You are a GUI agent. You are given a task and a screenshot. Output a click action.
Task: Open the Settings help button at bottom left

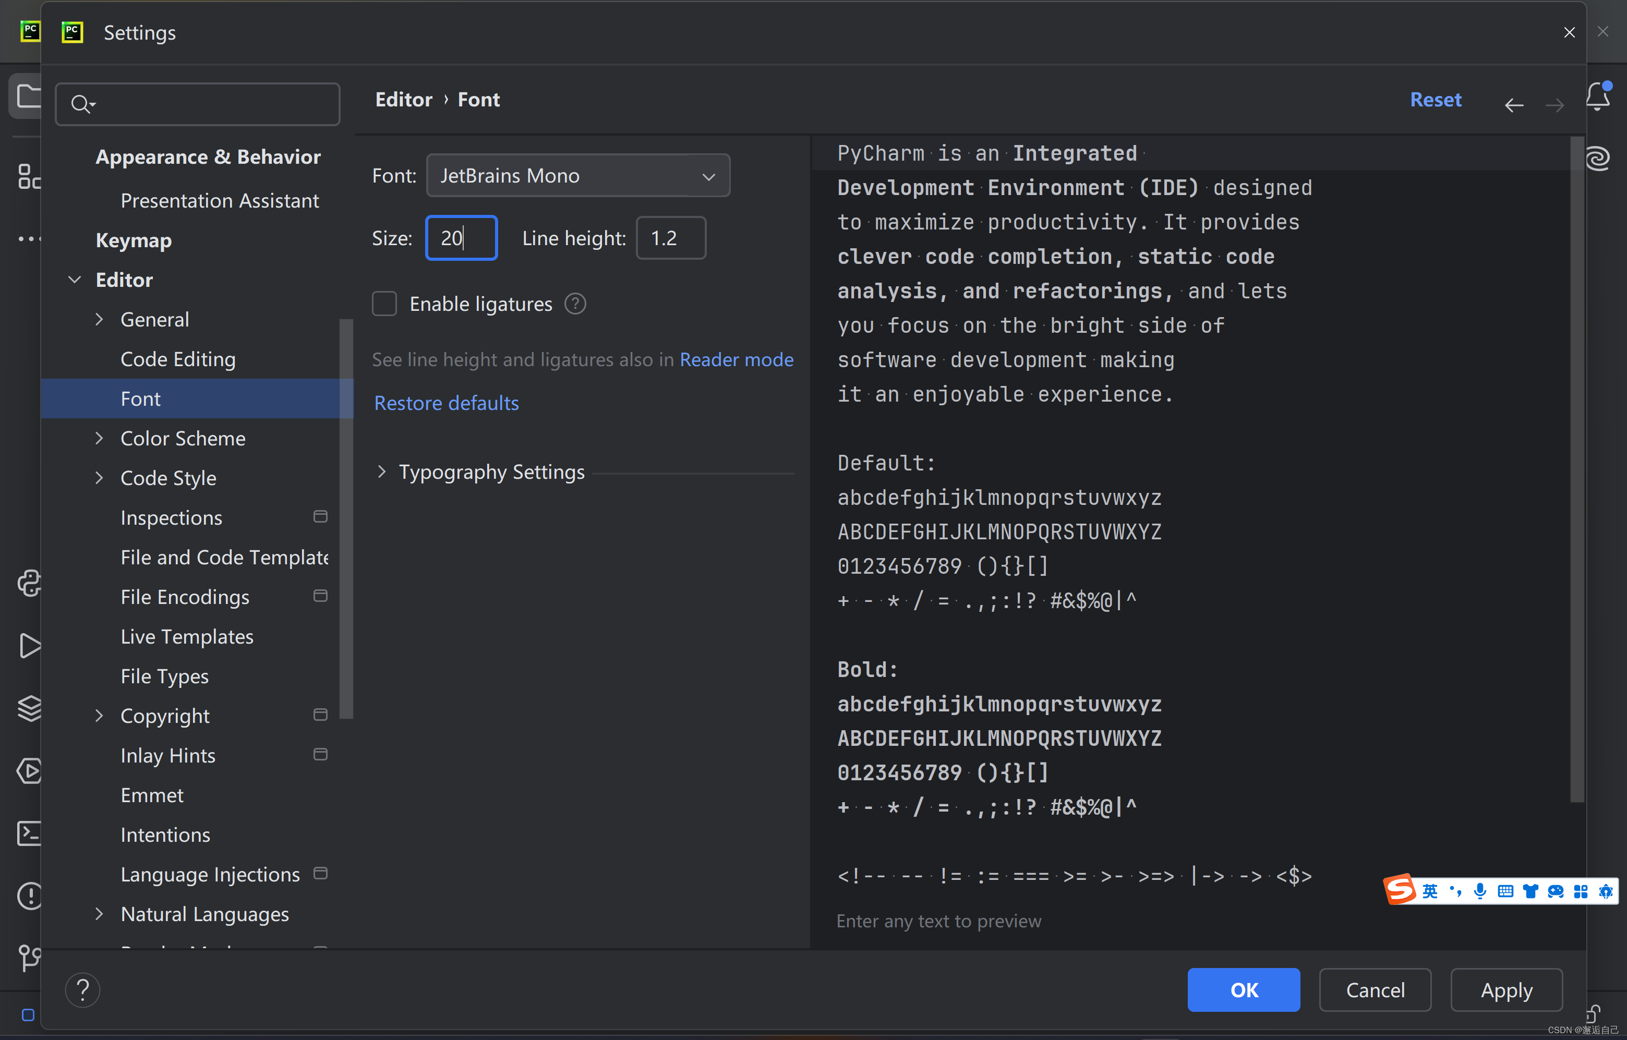(x=82, y=989)
